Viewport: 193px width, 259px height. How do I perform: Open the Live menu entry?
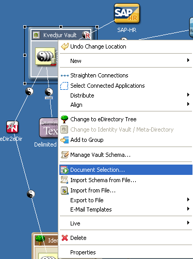click(x=126, y=223)
